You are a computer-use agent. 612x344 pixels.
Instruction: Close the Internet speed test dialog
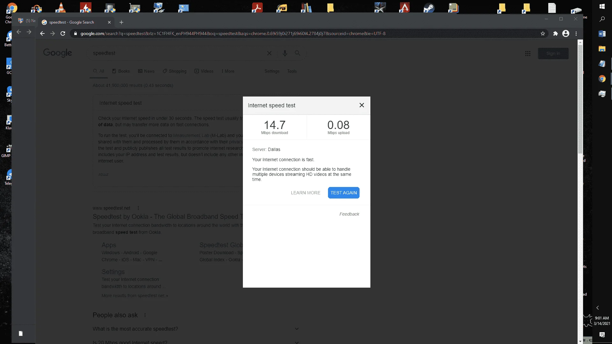pos(361,105)
